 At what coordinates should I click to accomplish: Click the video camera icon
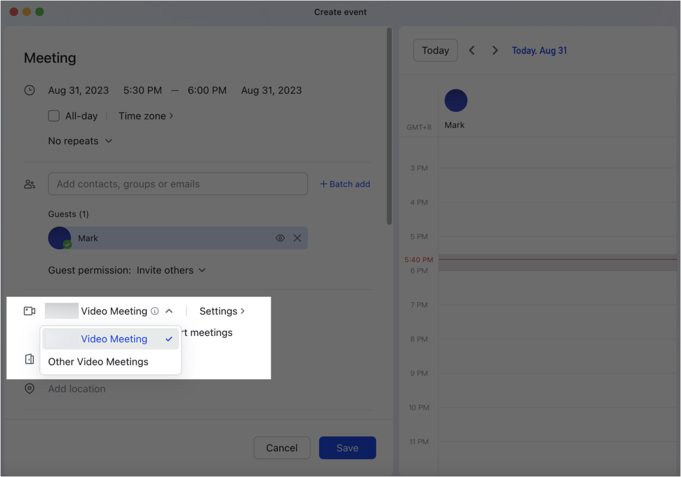tap(30, 311)
